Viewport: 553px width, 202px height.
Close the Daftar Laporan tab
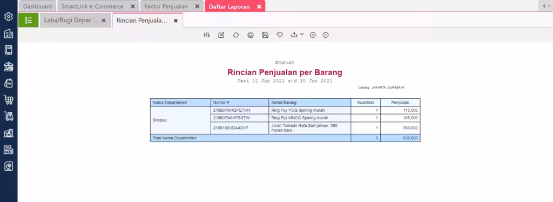[x=259, y=6]
